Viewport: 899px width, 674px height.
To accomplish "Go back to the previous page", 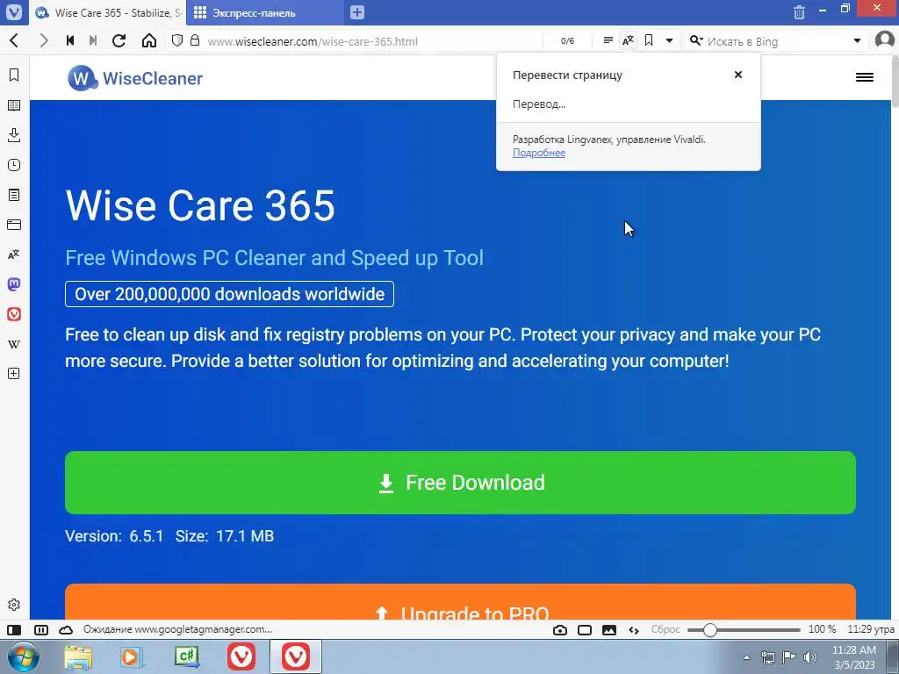I will (14, 40).
